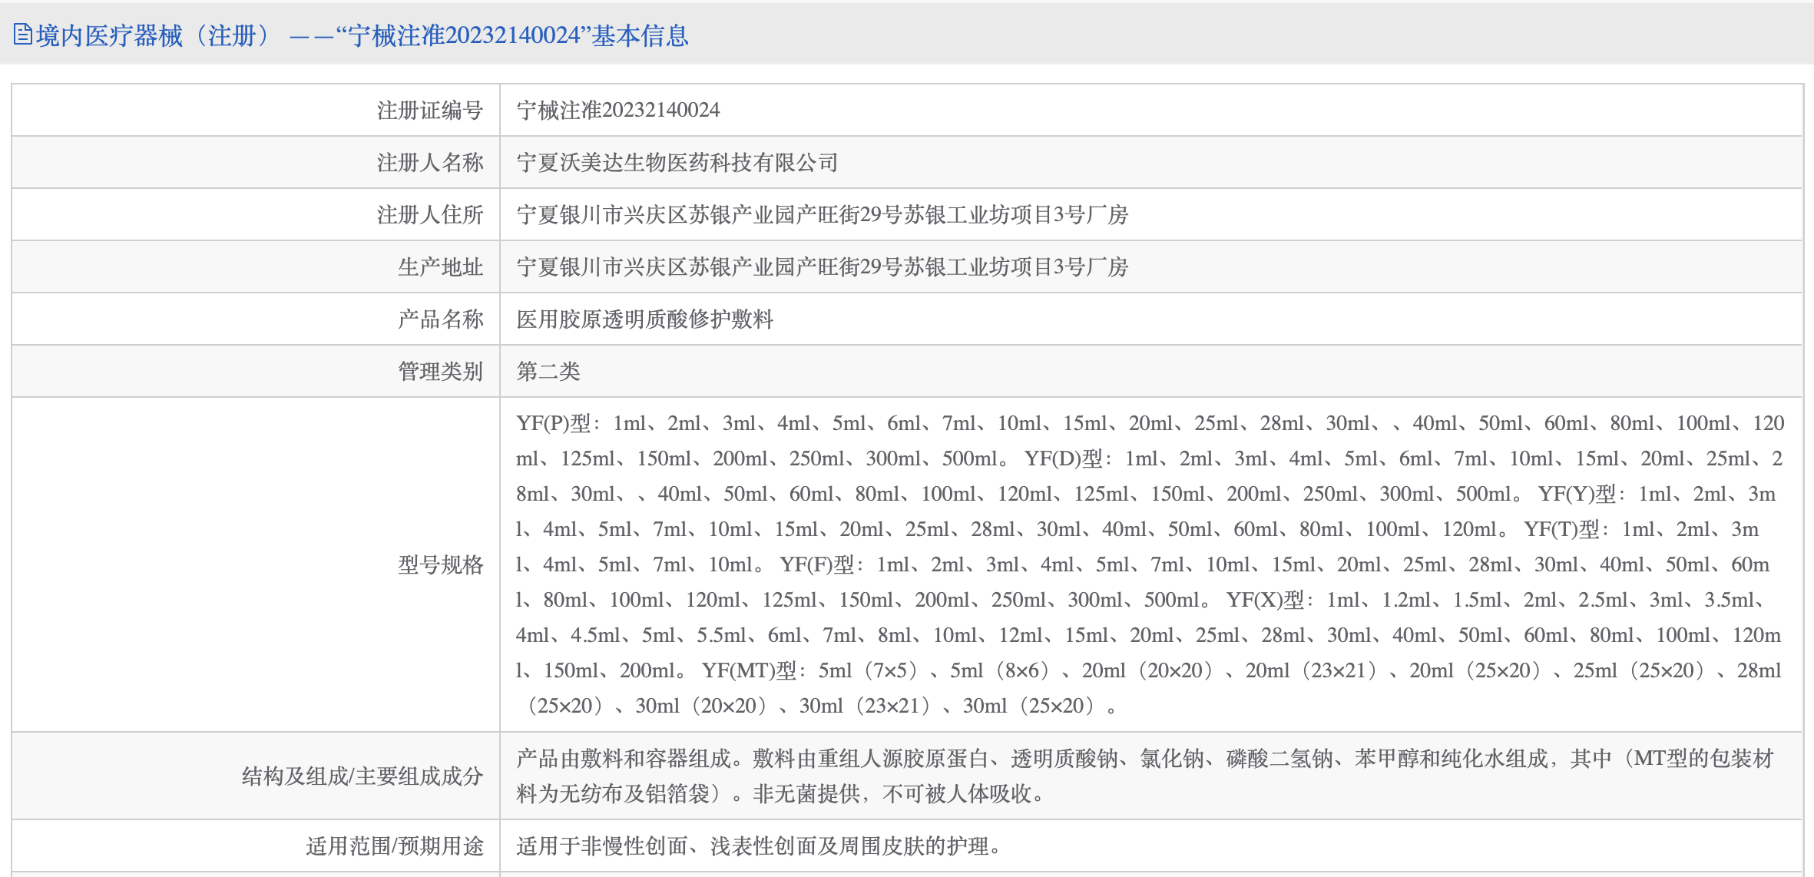1814x877 pixels.
Task: Click the 注册人住所 label cell
Action: [429, 215]
